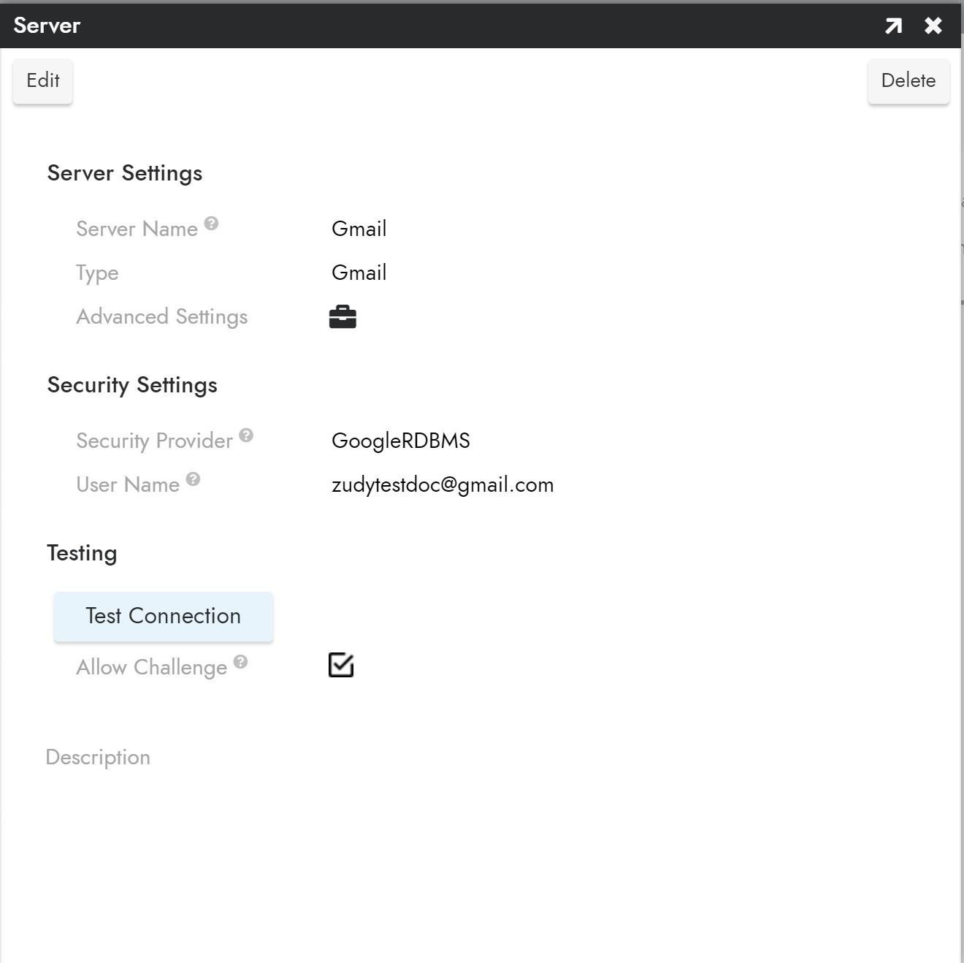
Task: Run Test Connection for the Gmail server
Action: (162, 616)
